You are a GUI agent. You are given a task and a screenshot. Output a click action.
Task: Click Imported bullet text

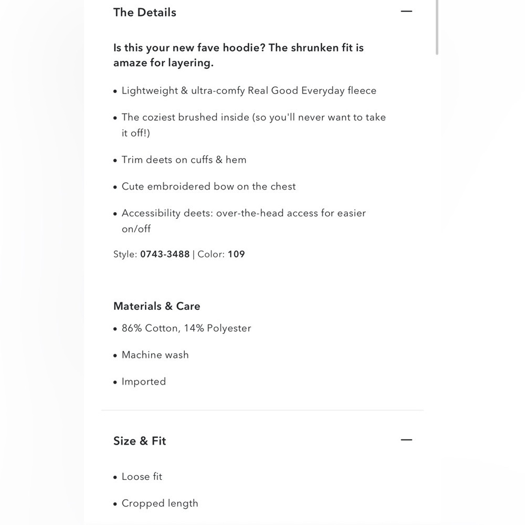144,382
